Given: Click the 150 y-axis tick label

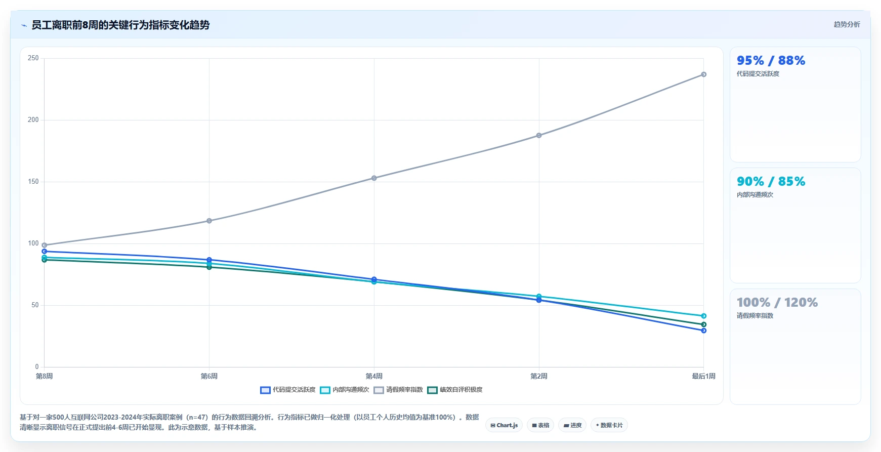Looking at the screenshot, I should coord(33,182).
